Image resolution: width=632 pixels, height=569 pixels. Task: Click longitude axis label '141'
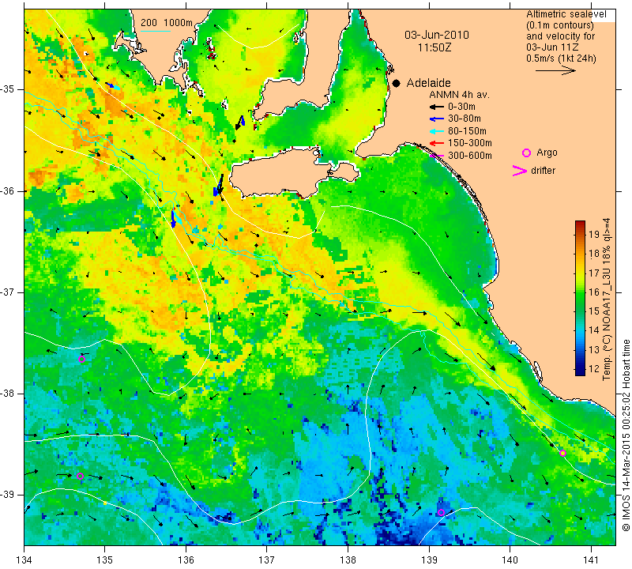click(591, 560)
